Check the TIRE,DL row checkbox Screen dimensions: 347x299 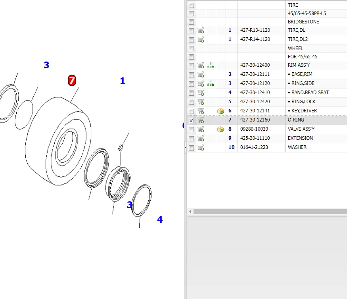191,31
